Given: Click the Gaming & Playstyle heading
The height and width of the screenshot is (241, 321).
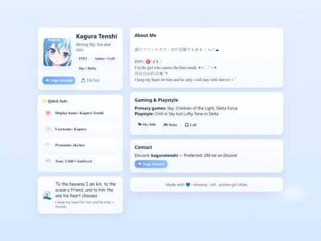Looking at the screenshot, I should [x=156, y=100].
